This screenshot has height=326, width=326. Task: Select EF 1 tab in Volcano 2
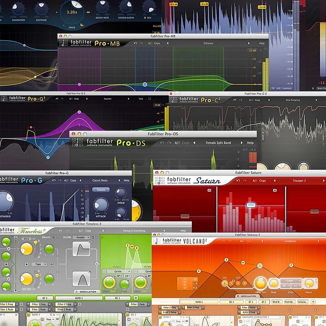pos(251,302)
